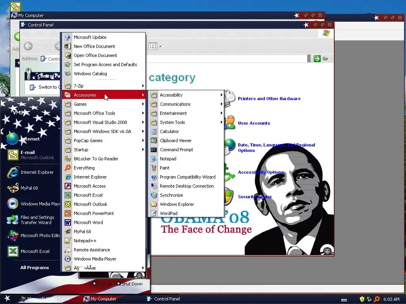Expand the System Tools submenu arrow
Screen dimensions: 406x304
tap(221, 122)
